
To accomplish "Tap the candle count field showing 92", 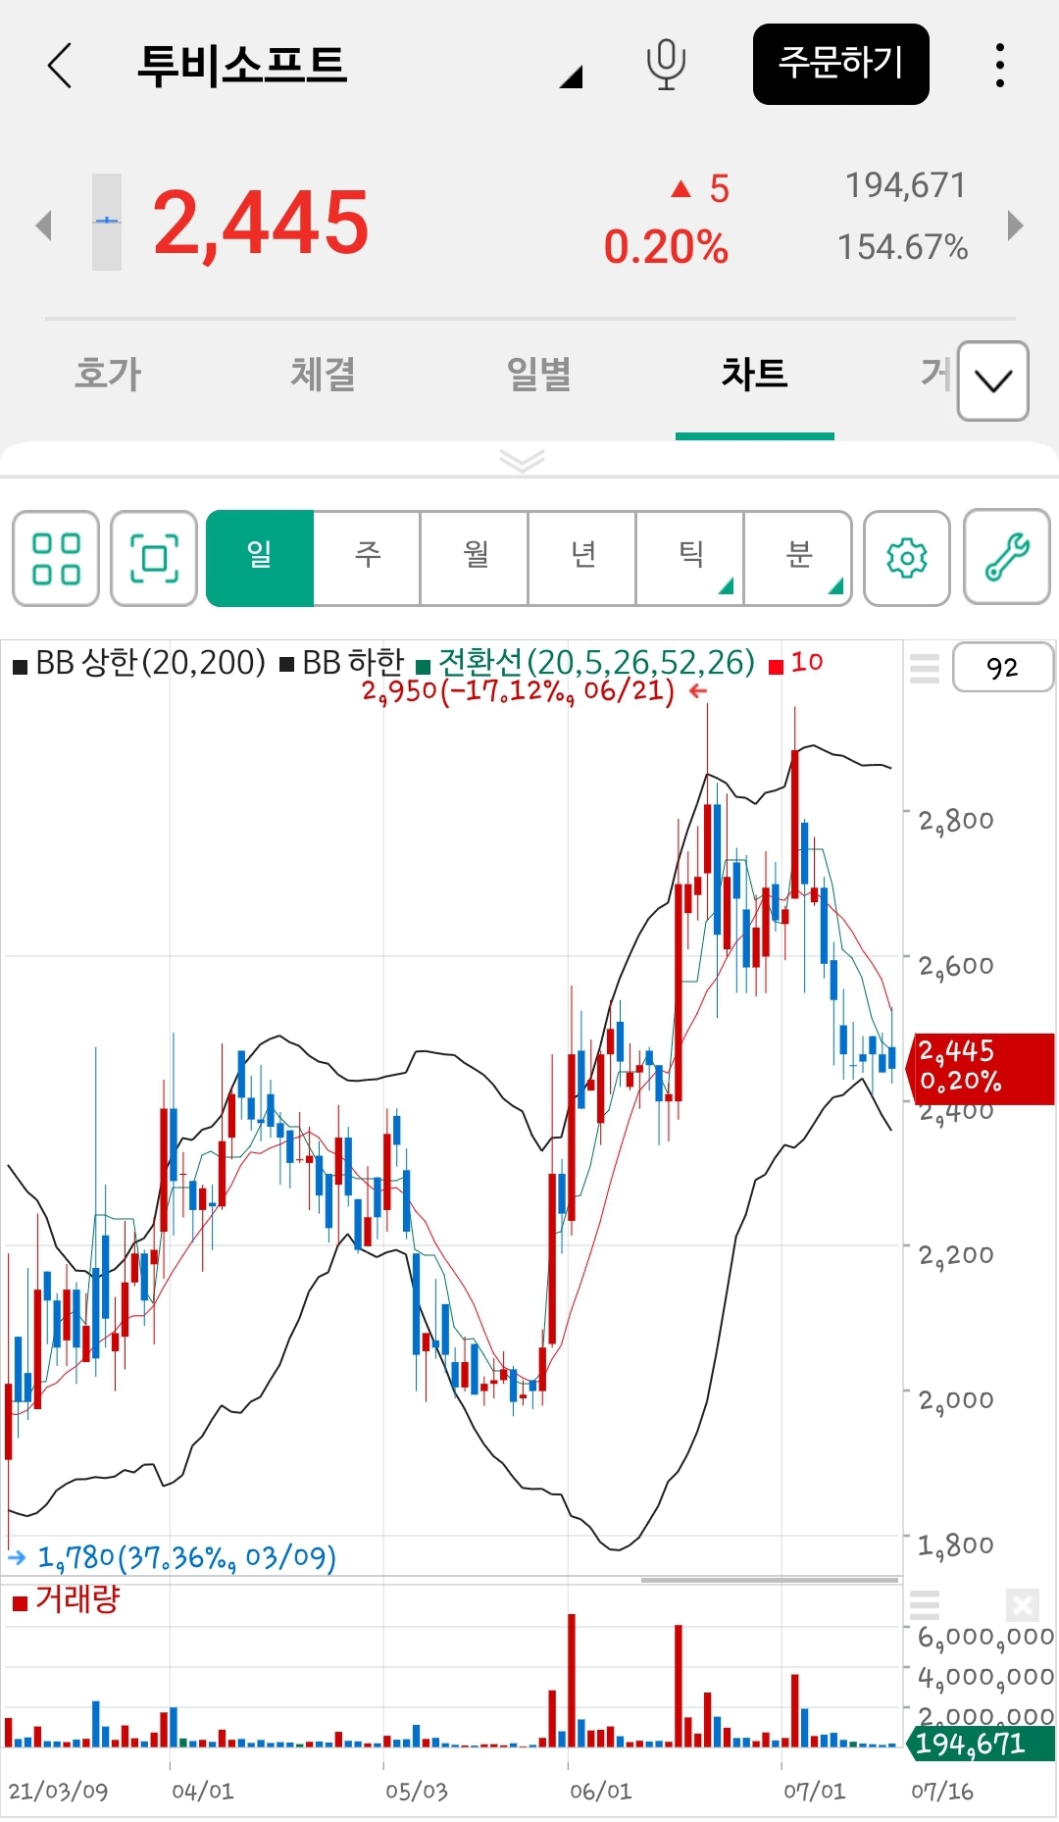I will pos(1002,668).
